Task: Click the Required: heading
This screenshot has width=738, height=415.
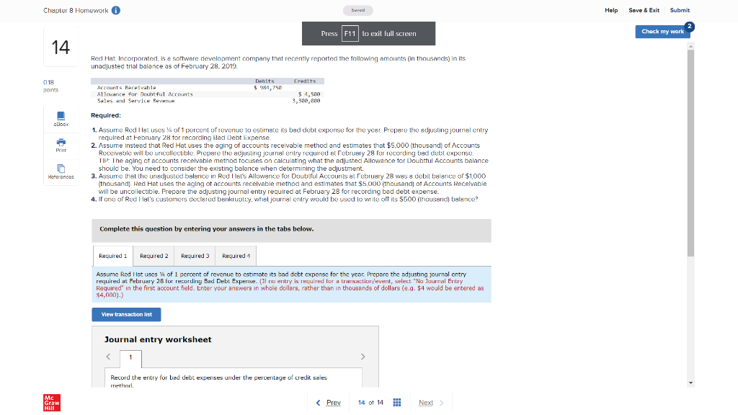Action: pyautogui.click(x=106, y=115)
